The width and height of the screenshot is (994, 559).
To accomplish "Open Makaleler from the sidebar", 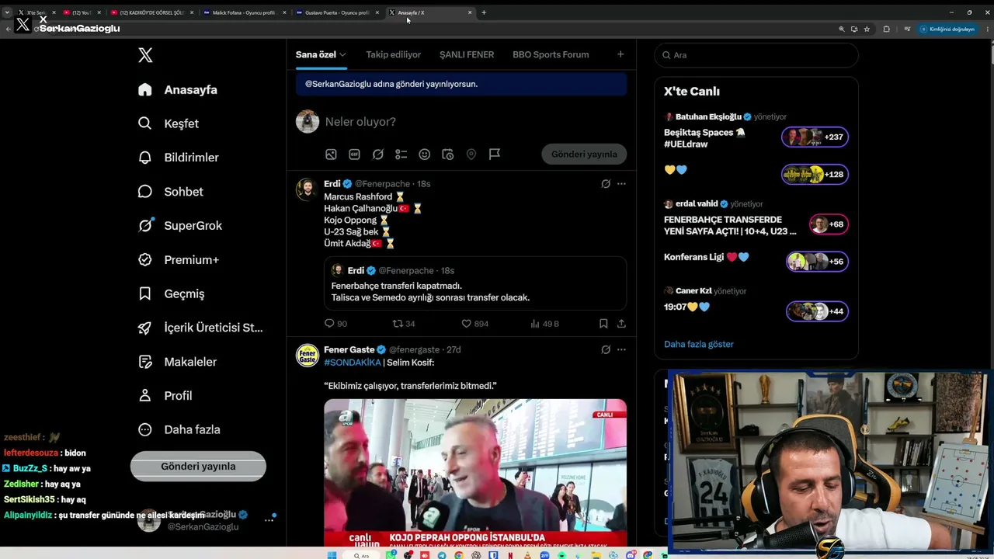I will tap(176, 362).
